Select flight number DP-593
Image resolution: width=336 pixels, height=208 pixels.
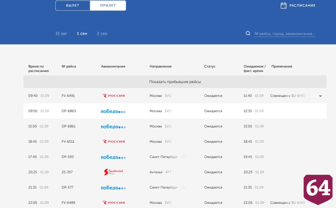(x=68, y=157)
